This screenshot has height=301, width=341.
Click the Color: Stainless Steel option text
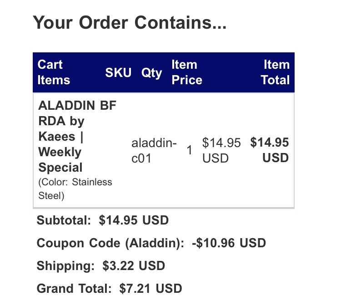(x=75, y=189)
